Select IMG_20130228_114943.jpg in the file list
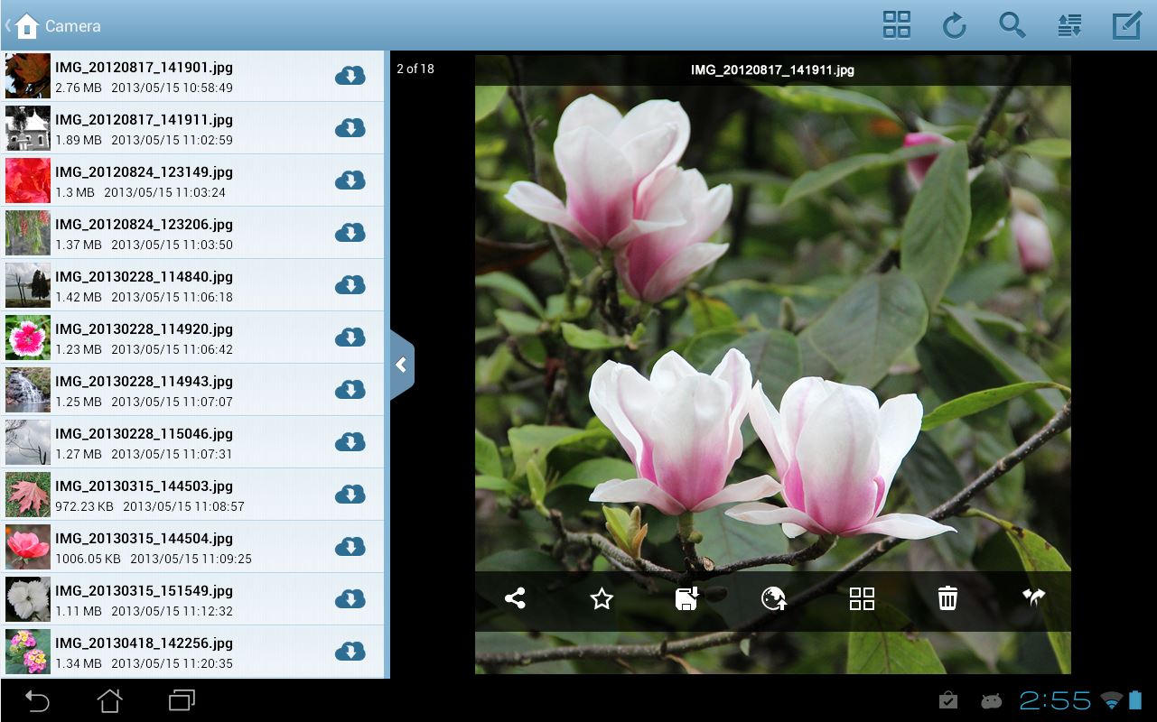 point(181,390)
